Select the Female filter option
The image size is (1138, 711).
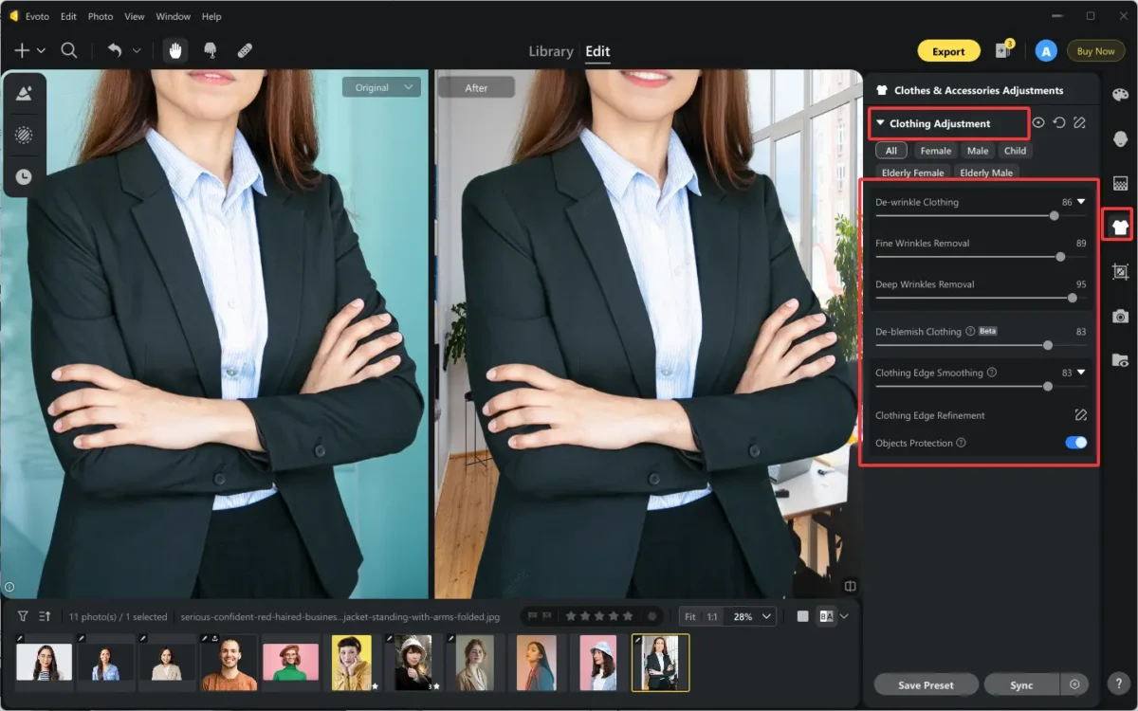click(935, 150)
